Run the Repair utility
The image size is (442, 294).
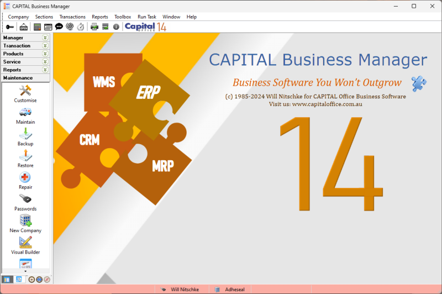[25, 180]
